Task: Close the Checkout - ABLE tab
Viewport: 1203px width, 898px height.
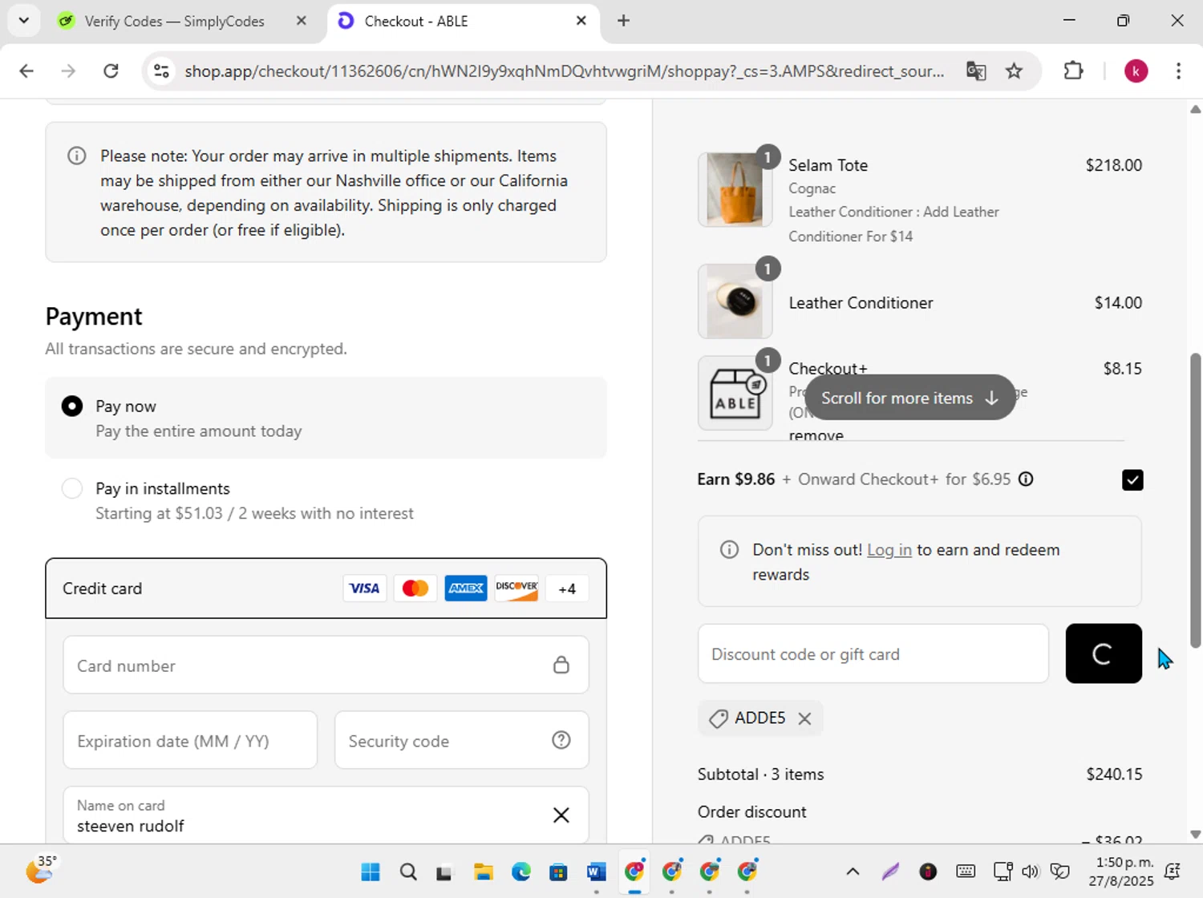Action: click(581, 21)
